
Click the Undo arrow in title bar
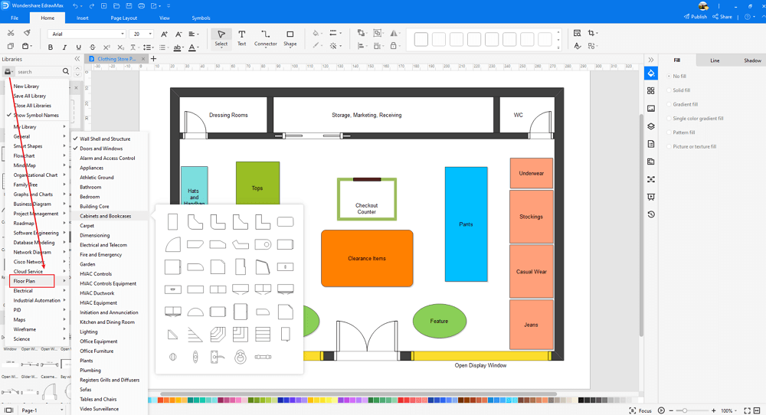[75, 6]
